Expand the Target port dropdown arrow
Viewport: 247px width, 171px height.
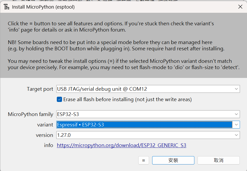tap(236, 89)
